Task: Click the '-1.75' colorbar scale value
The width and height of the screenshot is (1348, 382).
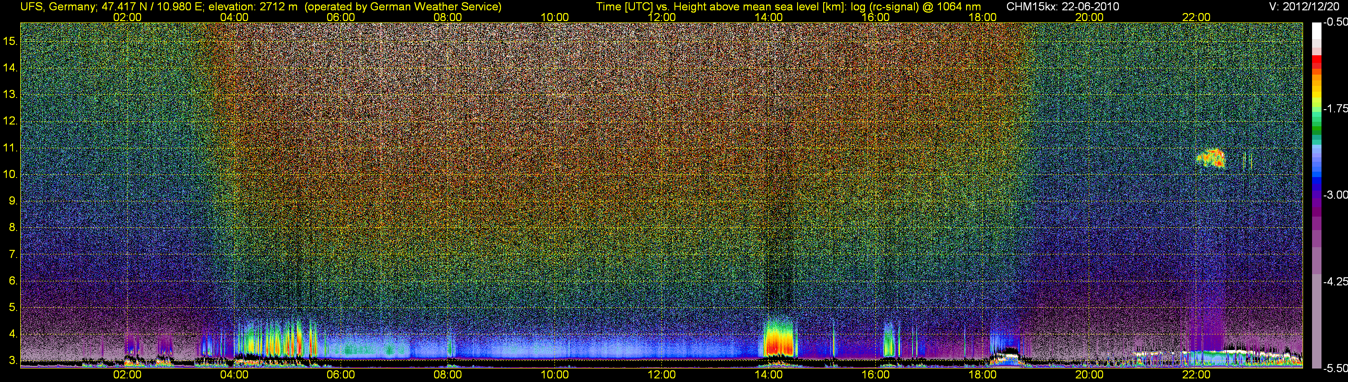Action: [x=1335, y=109]
